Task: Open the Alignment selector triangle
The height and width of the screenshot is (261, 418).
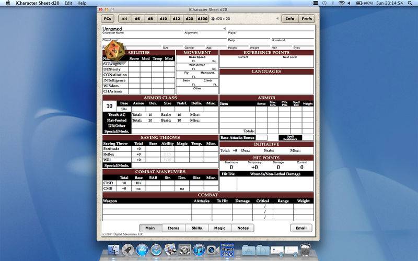Action: [x=225, y=28]
